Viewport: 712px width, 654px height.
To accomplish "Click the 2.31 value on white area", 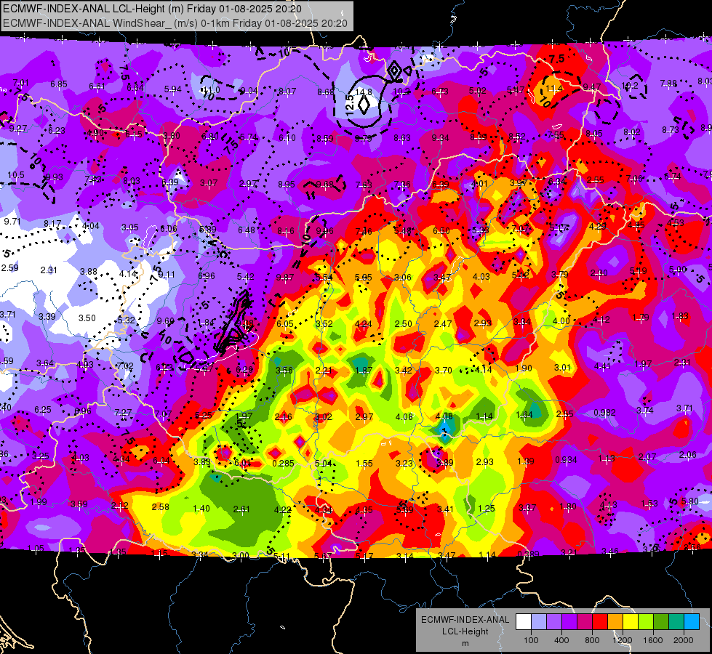I will tap(49, 270).
